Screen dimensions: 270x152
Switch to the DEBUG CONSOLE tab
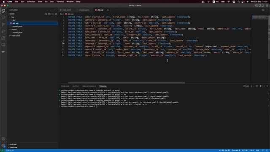pos(89,86)
